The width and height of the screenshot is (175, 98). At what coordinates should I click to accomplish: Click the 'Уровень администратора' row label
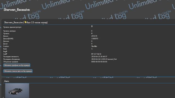[x=12, y=27]
